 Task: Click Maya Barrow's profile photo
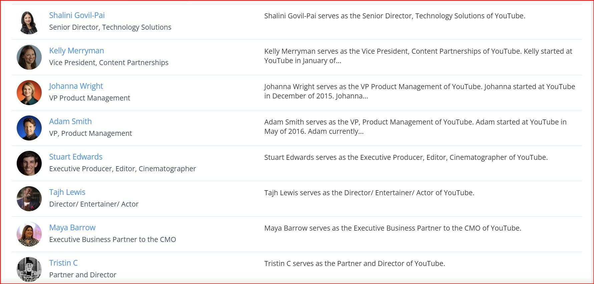coord(29,234)
